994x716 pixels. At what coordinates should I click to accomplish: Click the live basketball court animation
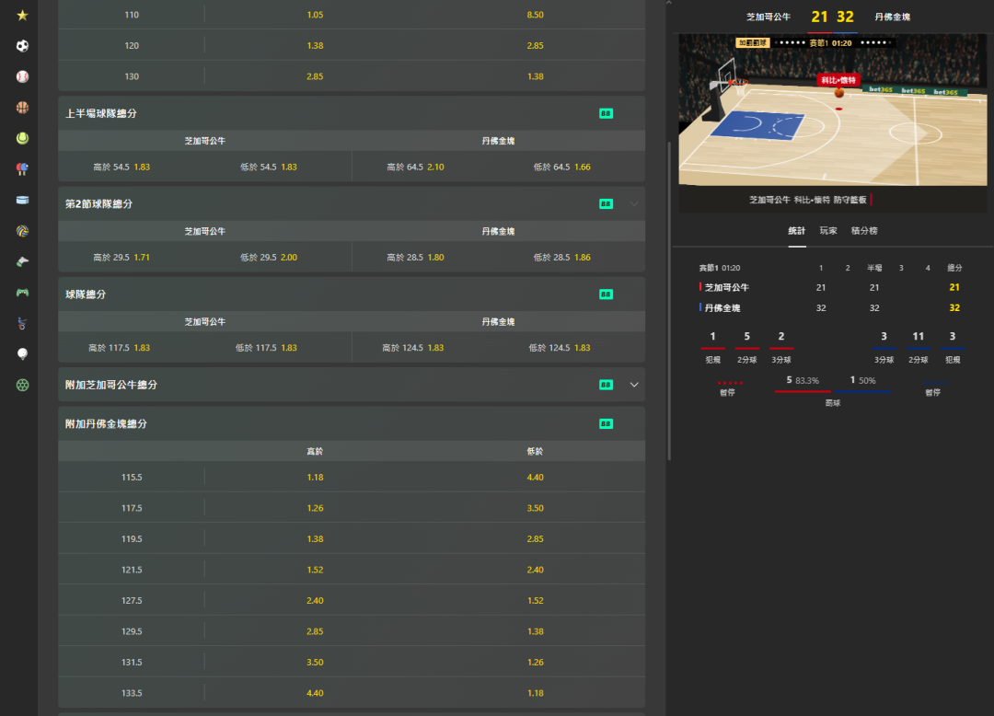coord(832,110)
